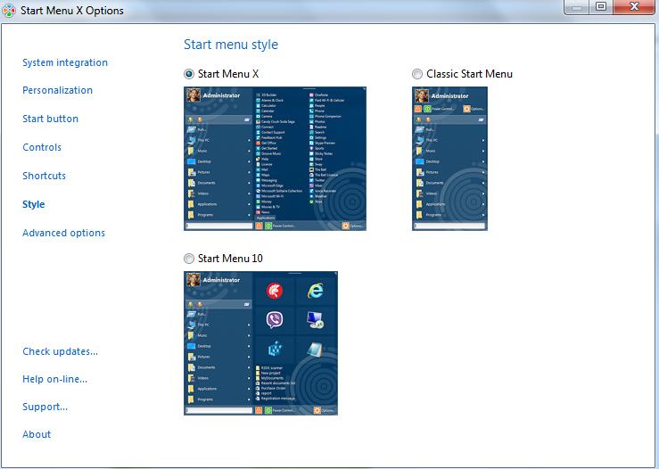Maximize the Start Menu X Options window

point(600,7)
